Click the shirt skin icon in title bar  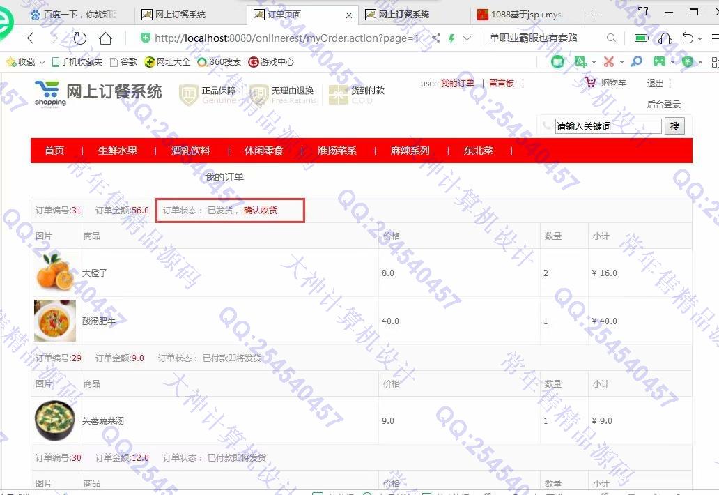(x=643, y=11)
